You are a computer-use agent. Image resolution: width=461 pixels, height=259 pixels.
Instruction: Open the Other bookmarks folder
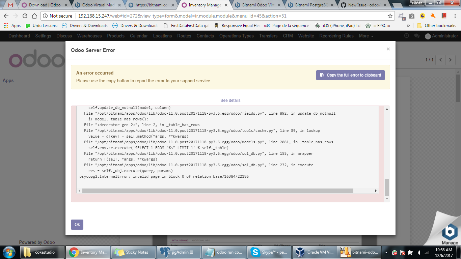click(437, 26)
